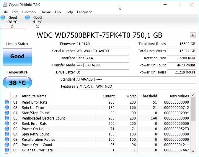Open the Disk menu

click(58, 12)
